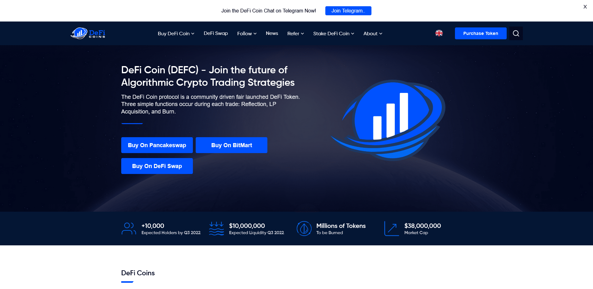Open the News nav link
Screen dimensions: 593x289
pyautogui.click(x=272, y=33)
